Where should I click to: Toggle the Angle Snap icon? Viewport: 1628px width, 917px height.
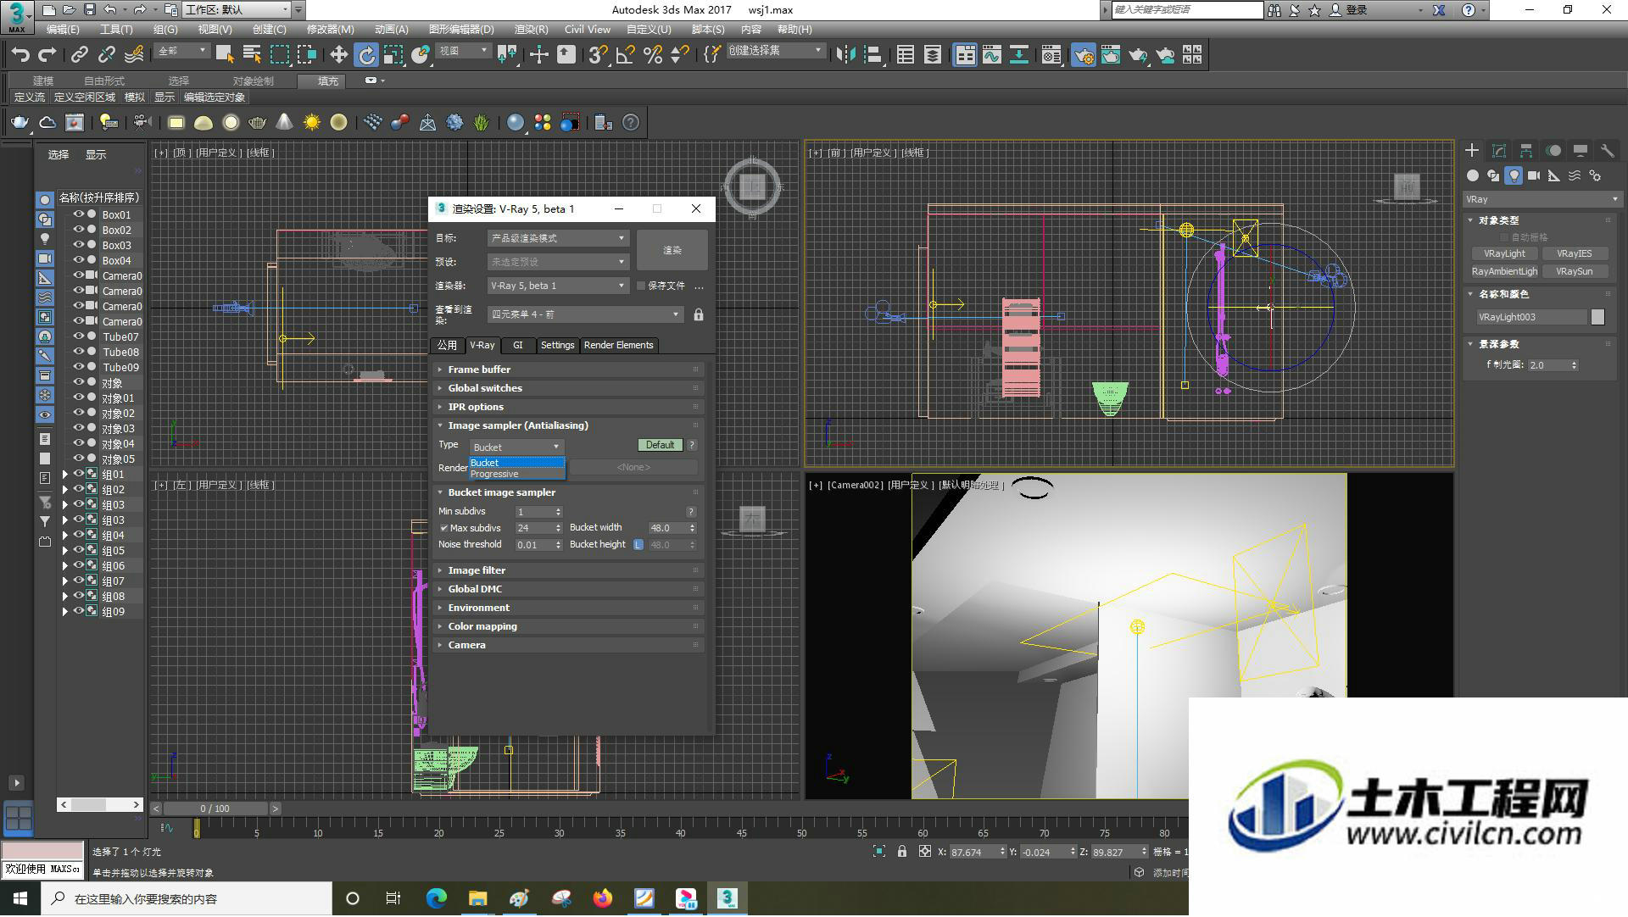tap(626, 55)
